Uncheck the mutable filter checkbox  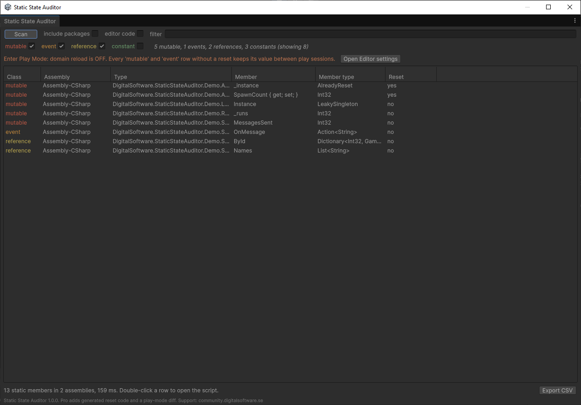tap(32, 46)
